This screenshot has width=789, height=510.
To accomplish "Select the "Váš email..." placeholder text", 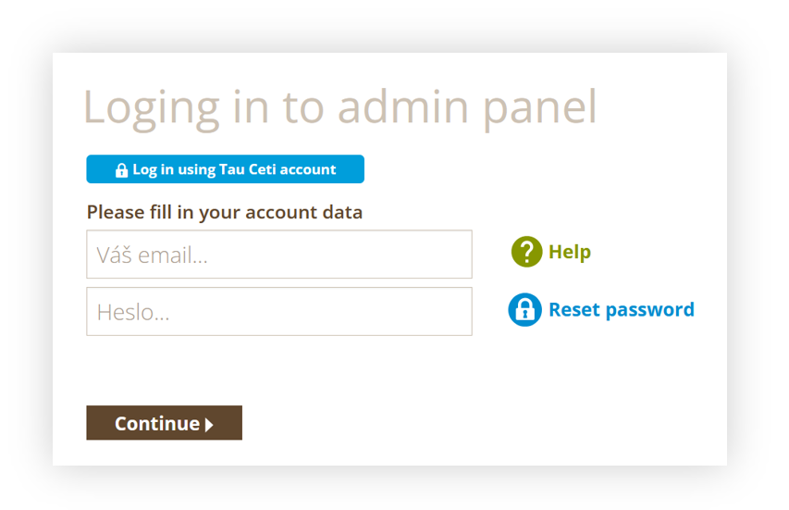I will coord(152,255).
